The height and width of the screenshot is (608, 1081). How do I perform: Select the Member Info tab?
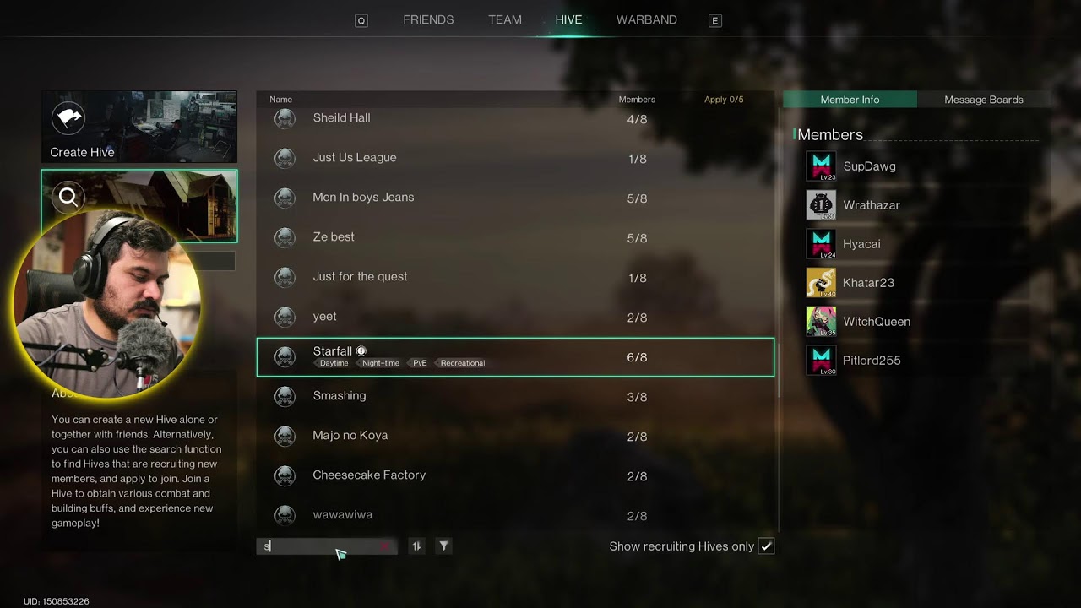tap(850, 100)
